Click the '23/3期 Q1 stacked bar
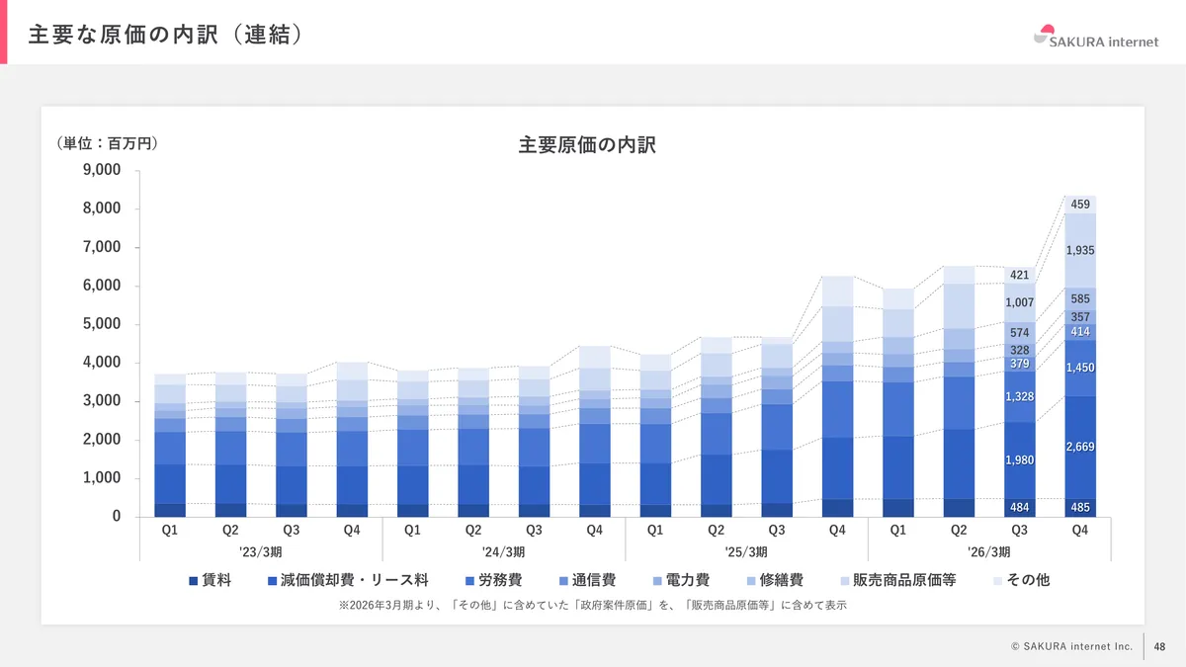This screenshot has width=1186, height=667. coord(170,446)
